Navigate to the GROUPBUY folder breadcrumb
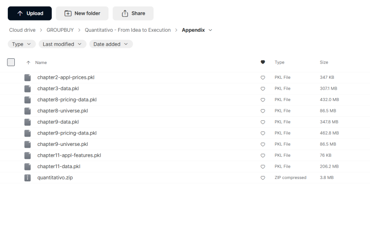Viewport: 370px width, 233px height. point(60,30)
